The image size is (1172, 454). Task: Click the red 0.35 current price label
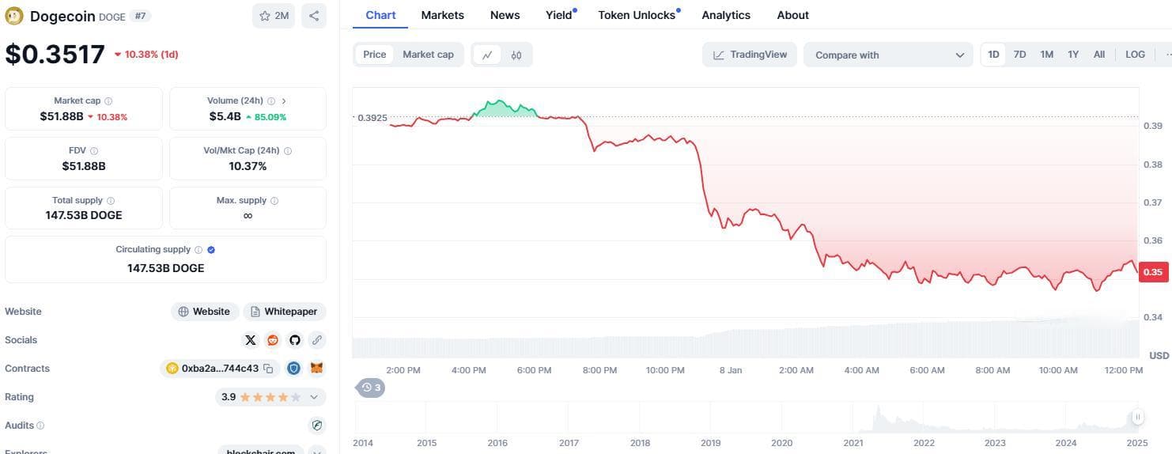(1153, 272)
